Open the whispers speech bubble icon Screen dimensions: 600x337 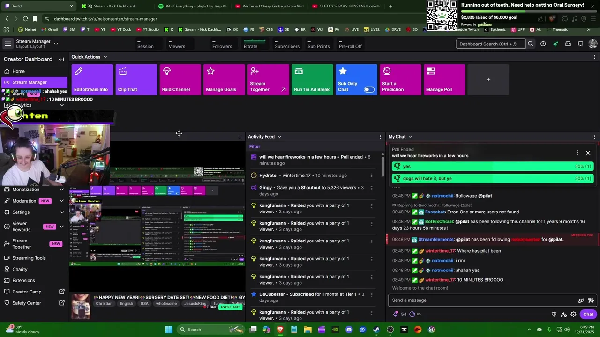[x=580, y=44]
